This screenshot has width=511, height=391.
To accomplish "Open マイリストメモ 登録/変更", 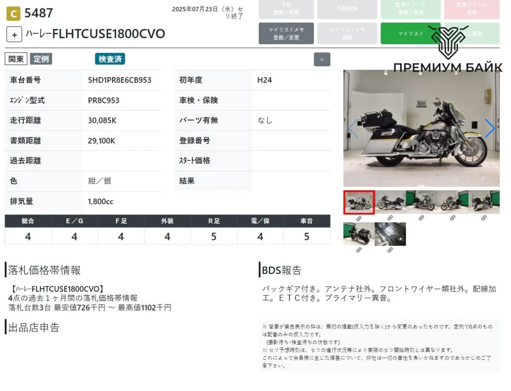I will [x=286, y=34].
